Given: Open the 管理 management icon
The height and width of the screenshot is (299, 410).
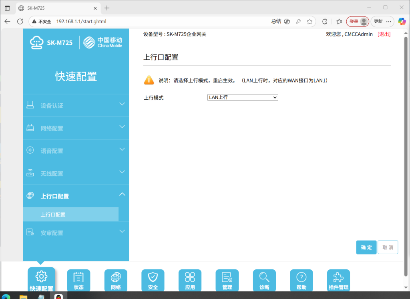Looking at the screenshot, I should [227, 280].
